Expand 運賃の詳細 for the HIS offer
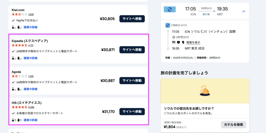Image resolution: width=266 pixels, height=133 pixels. click(30, 120)
